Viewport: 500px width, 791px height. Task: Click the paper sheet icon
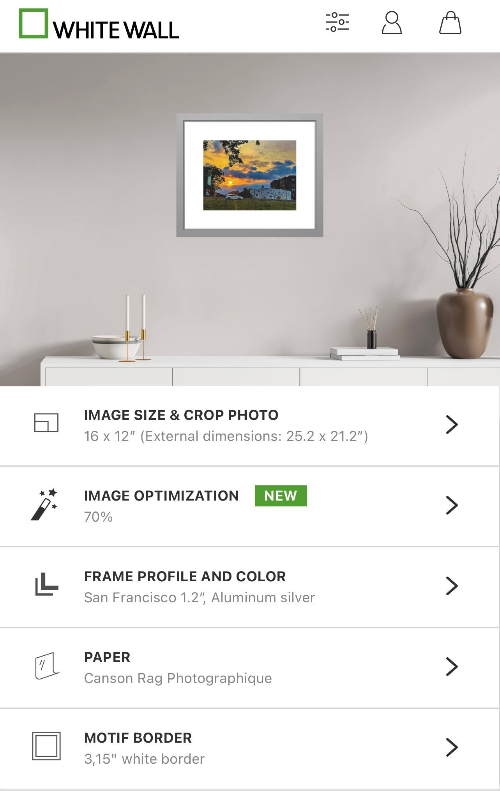coord(47,666)
